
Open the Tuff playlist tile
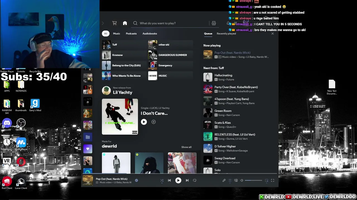click(x=124, y=45)
